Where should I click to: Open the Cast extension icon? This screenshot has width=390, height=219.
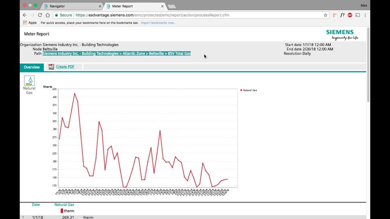pos(357,15)
